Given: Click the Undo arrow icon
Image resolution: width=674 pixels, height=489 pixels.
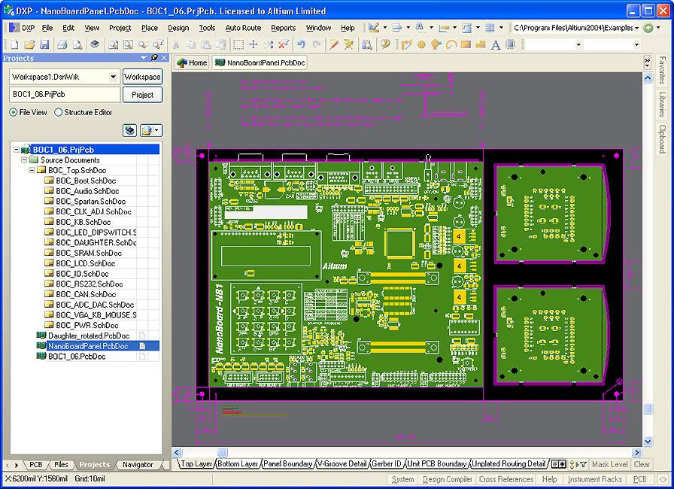Looking at the screenshot, I should (302, 44).
